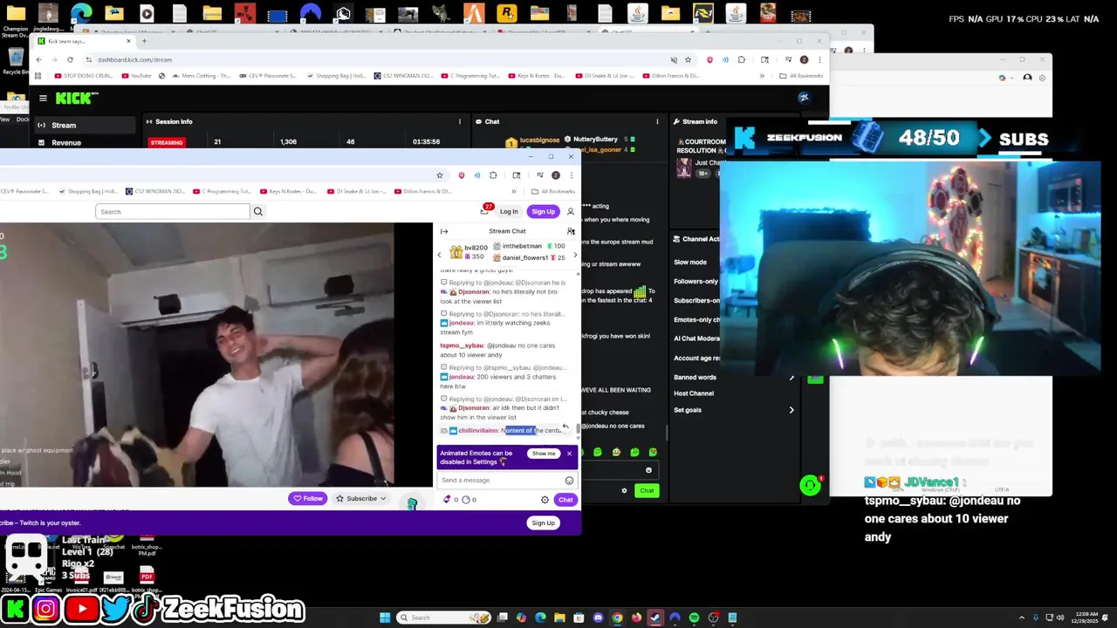Show next gift leaderboard entry
The width and height of the screenshot is (1117, 628).
pyautogui.click(x=574, y=254)
